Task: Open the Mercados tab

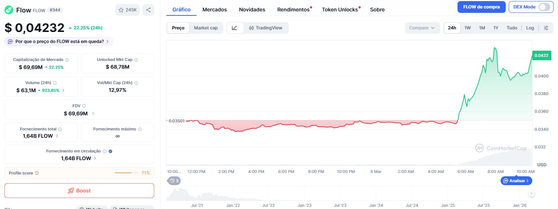Action: coord(215,10)
